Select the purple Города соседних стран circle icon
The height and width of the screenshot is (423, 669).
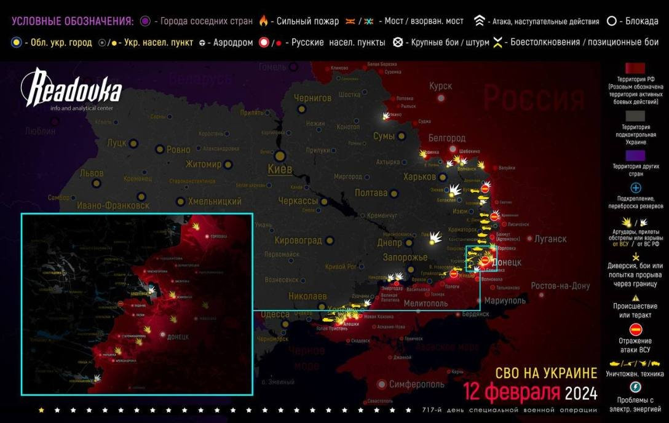click(x=146, y=21)
